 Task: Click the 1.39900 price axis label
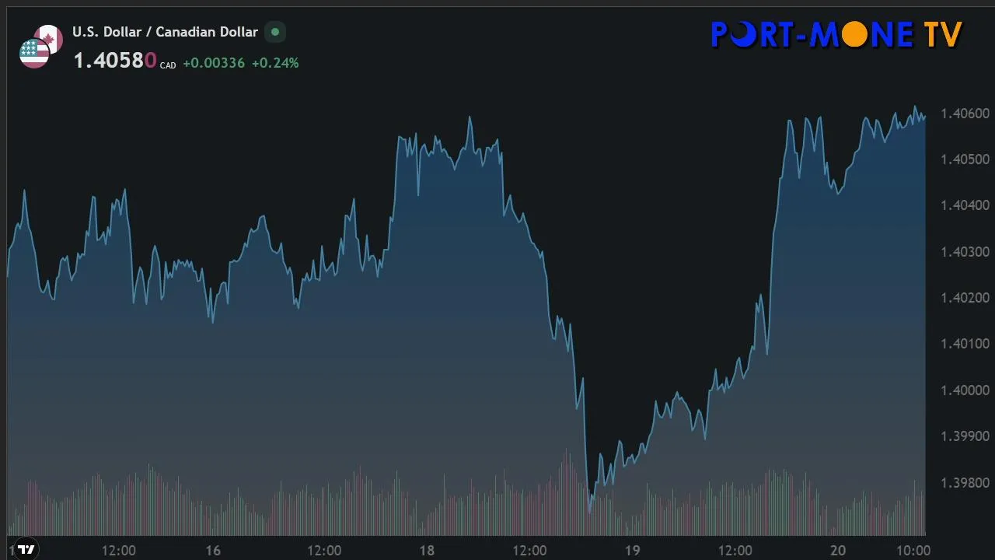coord(965,436)
